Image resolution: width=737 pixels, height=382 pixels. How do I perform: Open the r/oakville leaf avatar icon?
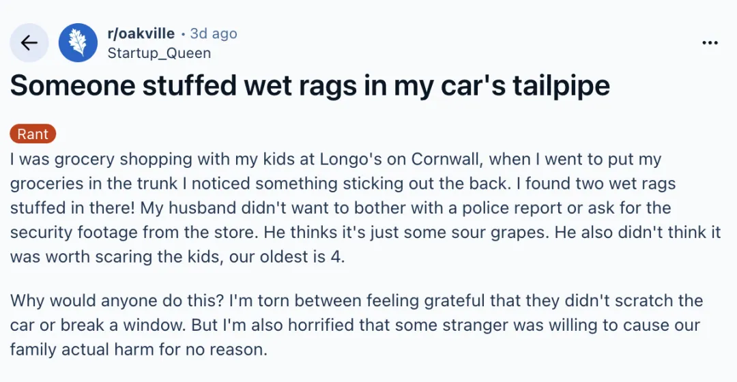(78, 43)
